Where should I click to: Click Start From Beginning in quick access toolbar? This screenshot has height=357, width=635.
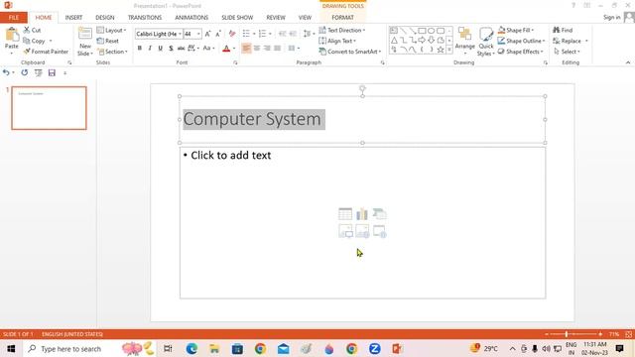coord(38,72)
